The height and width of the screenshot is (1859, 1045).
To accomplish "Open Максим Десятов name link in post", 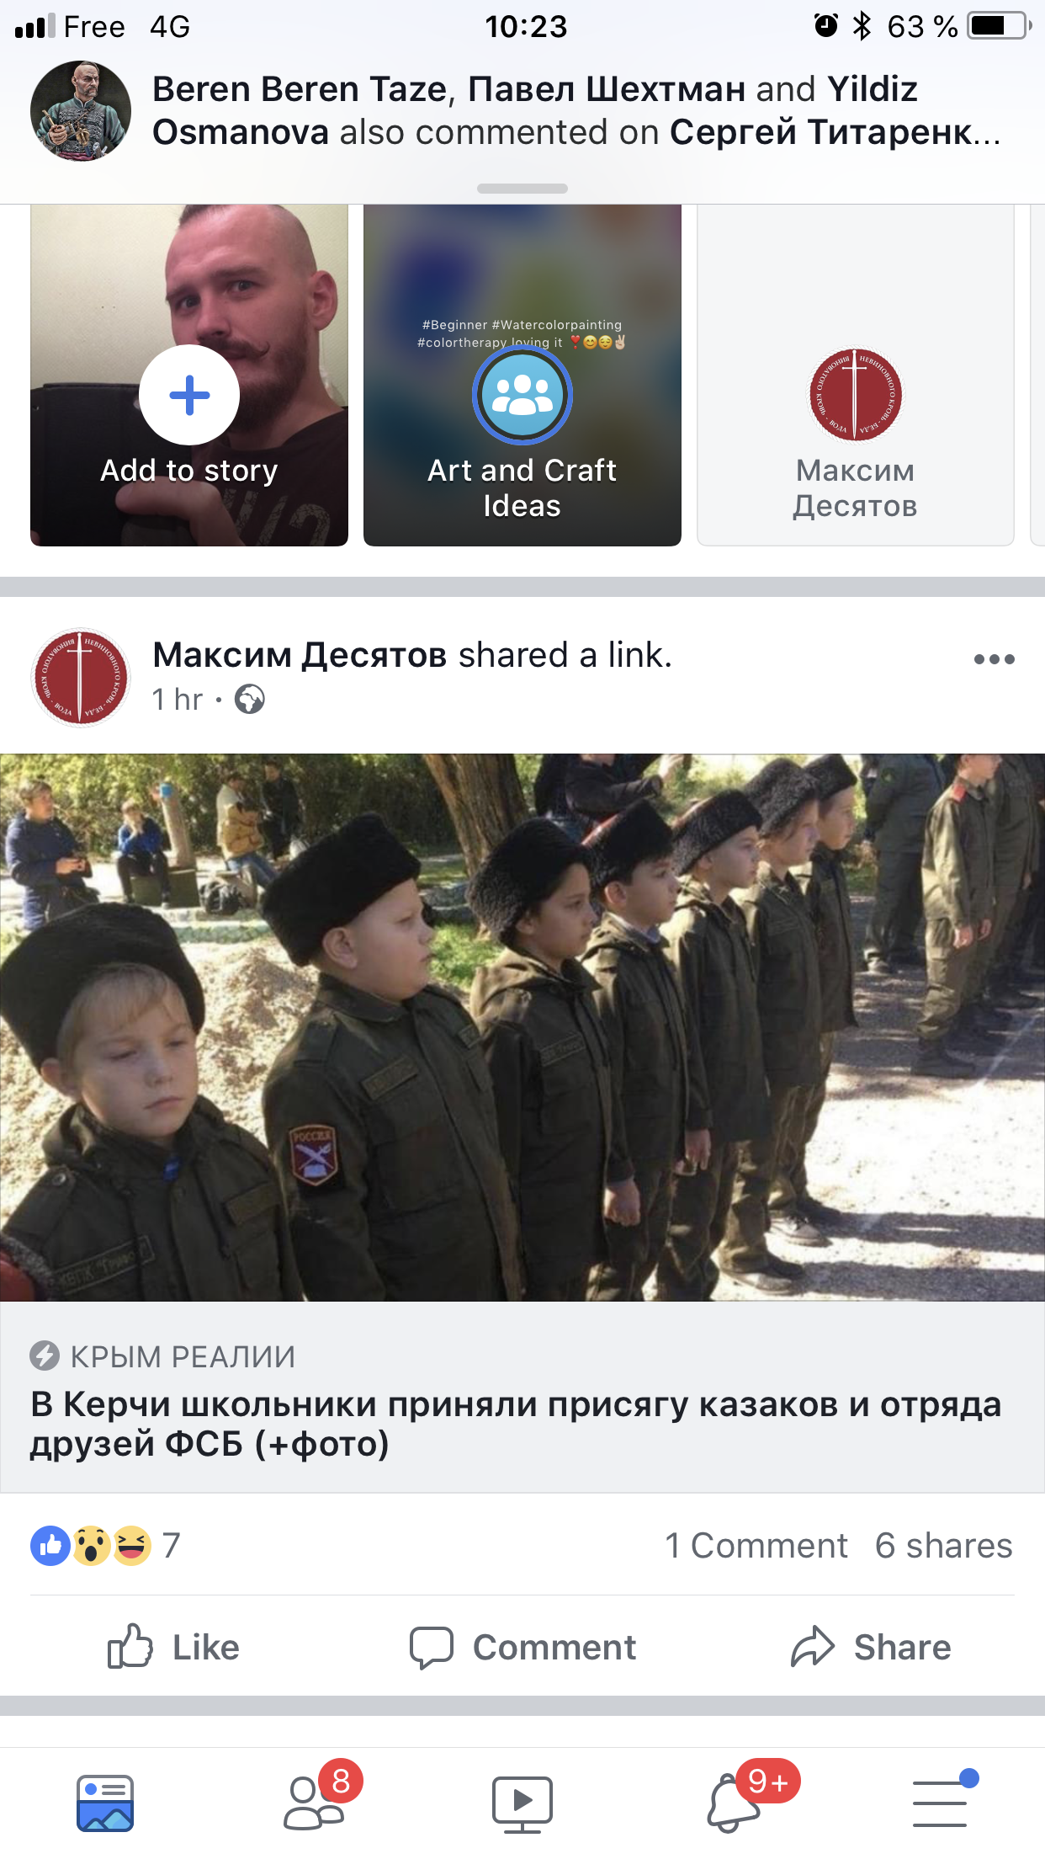I will pyautogui.click(x=300, y=655).
